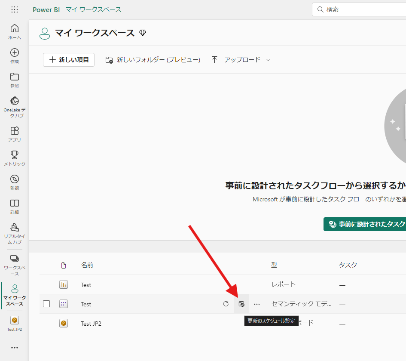Click the セマンティック モデ... type cell

pyautogui.click(x=302, y=304)
